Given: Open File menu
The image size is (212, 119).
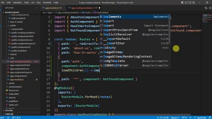Looking at the screenshot, I should [3, 2].
